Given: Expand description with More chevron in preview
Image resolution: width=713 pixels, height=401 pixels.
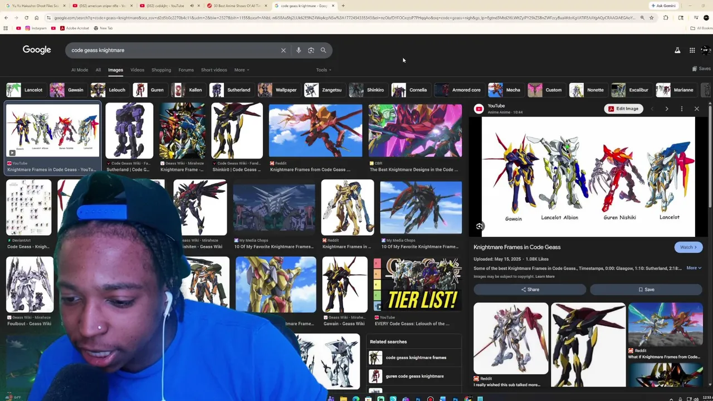Looking at the screenshot, I should pyautogui.click(x=694, y=268).
